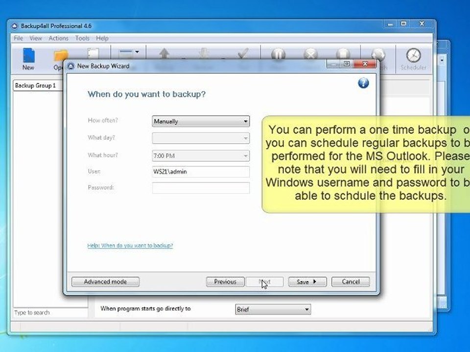470x352 pixels.
Task: Open the Tools menu
Action: tap(82, 38)
